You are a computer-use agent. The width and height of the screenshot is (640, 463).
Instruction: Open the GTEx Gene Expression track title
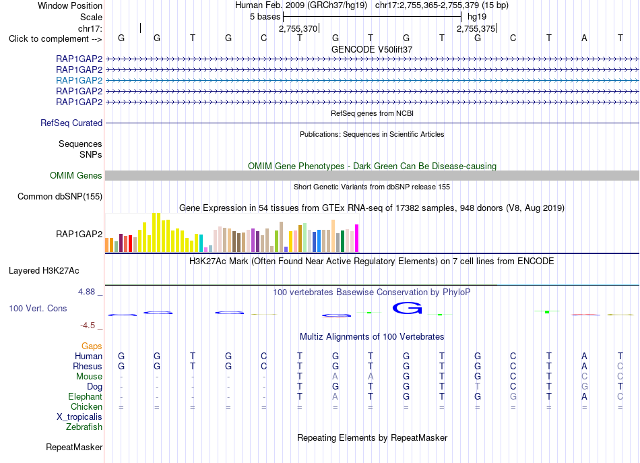pyautogui.click(x=372, y=208)
